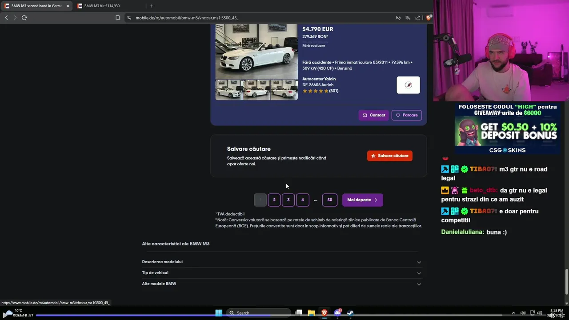This screenshot has height=320, width=569.
Task: Show hidden system tray icons chevron
Action: 513,313
